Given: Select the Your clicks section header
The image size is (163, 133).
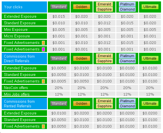Looking at the screenshot, I should (x=24, y=7).
